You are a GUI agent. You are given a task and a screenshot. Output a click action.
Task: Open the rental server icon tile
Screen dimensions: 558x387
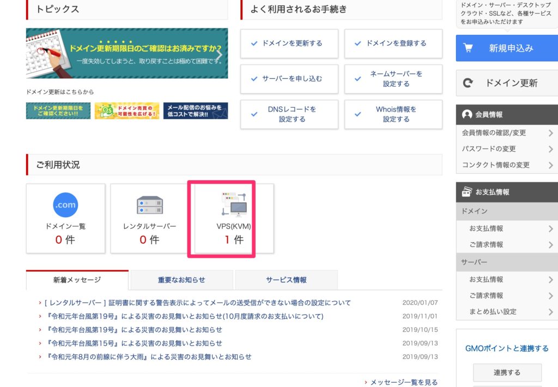point(150,205)
